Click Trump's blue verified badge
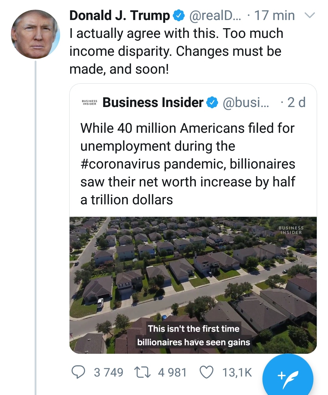The height and width of the screenshot is (395, 328). [179, 15]
